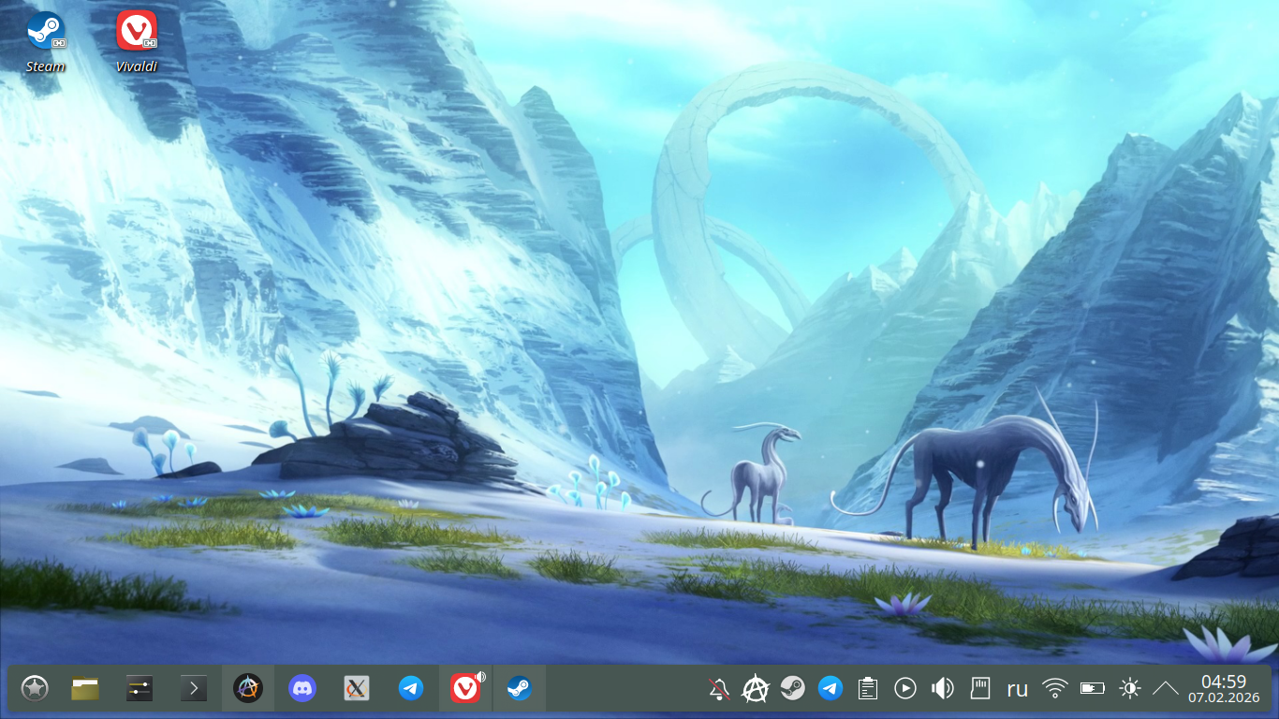Open the battery and power tray applet
Image resolution: width=1279 pixels, height=719 pixels.
[x=1093, y=689]
